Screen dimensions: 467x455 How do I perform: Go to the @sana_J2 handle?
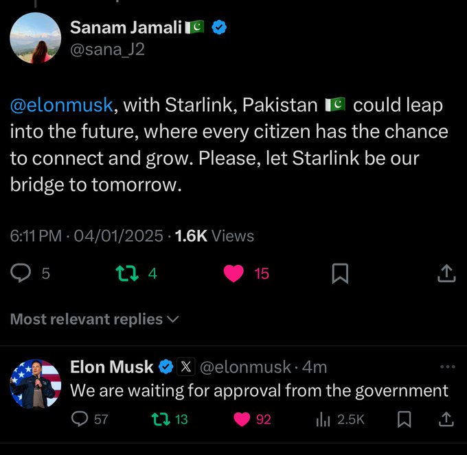108,49
